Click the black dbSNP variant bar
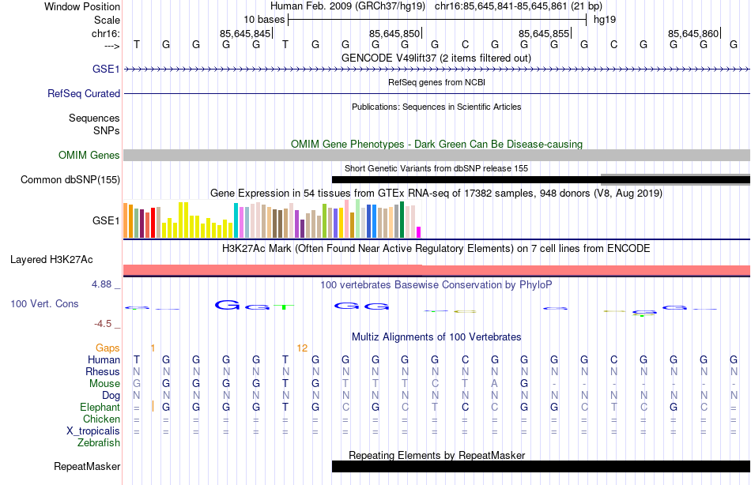The image size is (751, 485). 541,180
